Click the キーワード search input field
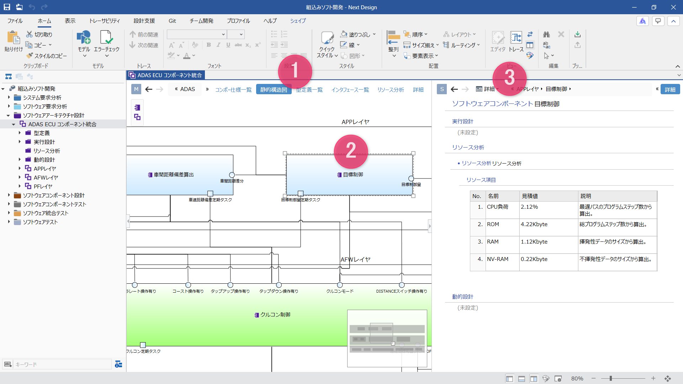The height and width of the screenshot is (384, 683). tap(63, 364)
